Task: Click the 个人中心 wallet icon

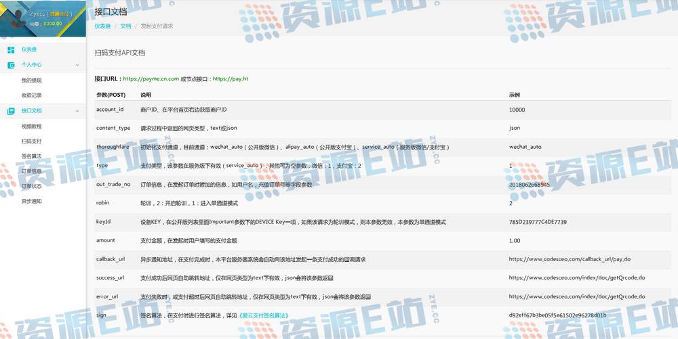Action: [12, 65]
